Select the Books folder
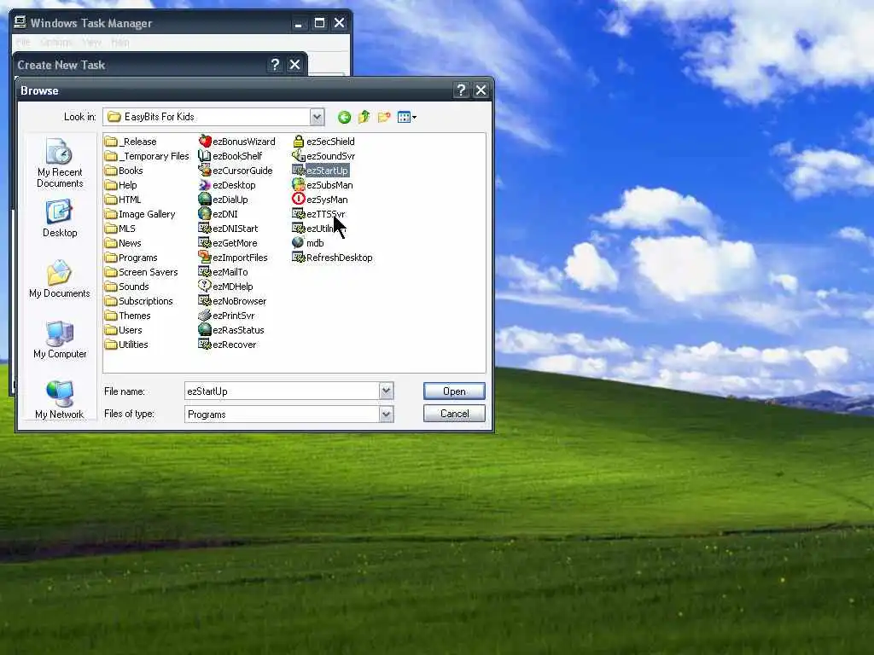Screen dimensions: 874x655 [x=124, y=171]
